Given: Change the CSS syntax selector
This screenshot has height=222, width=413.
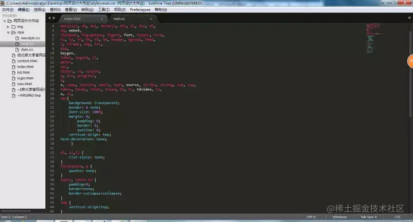Looking at the screenshot, I should coord(398,217).
